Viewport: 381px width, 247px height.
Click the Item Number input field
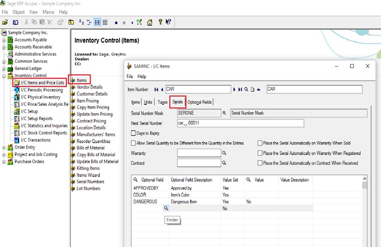tap(198, 89)
